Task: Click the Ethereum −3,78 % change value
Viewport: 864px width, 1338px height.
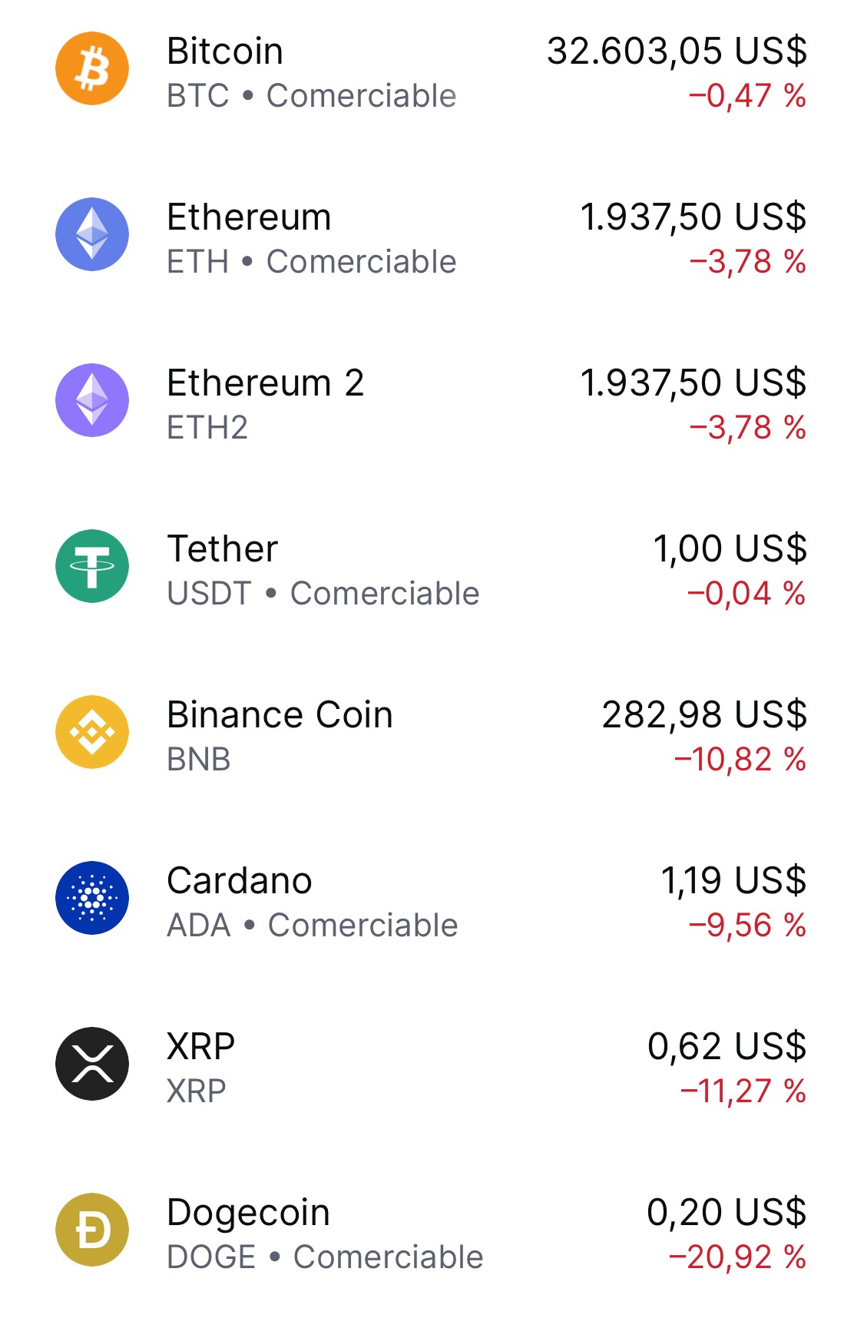Action: tap(747, 262)
